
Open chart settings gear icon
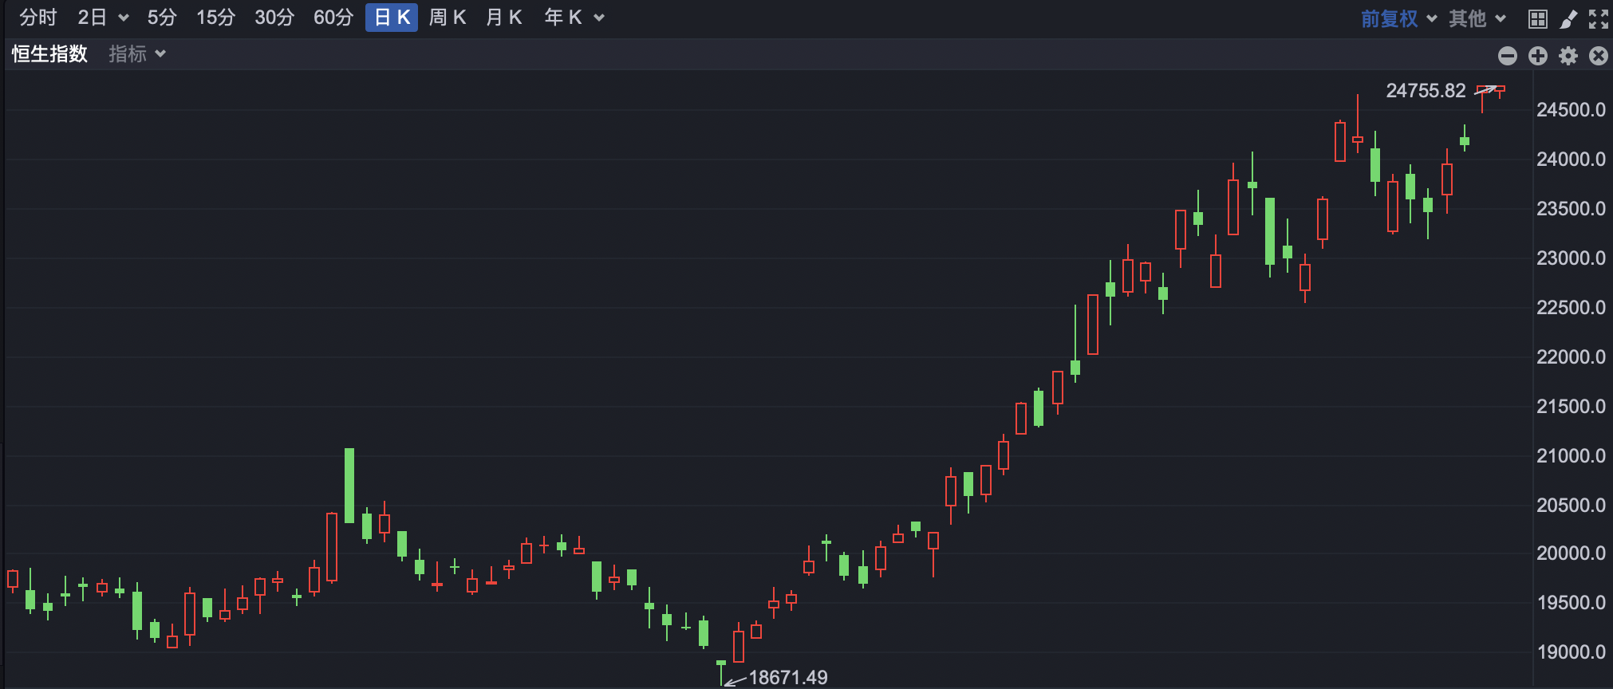pos(1568,55)
